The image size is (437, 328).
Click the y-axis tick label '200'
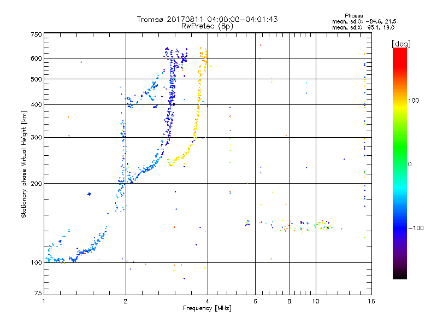tap(36, 184)
